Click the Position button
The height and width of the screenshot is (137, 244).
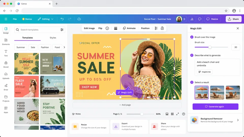click(145, 28)
